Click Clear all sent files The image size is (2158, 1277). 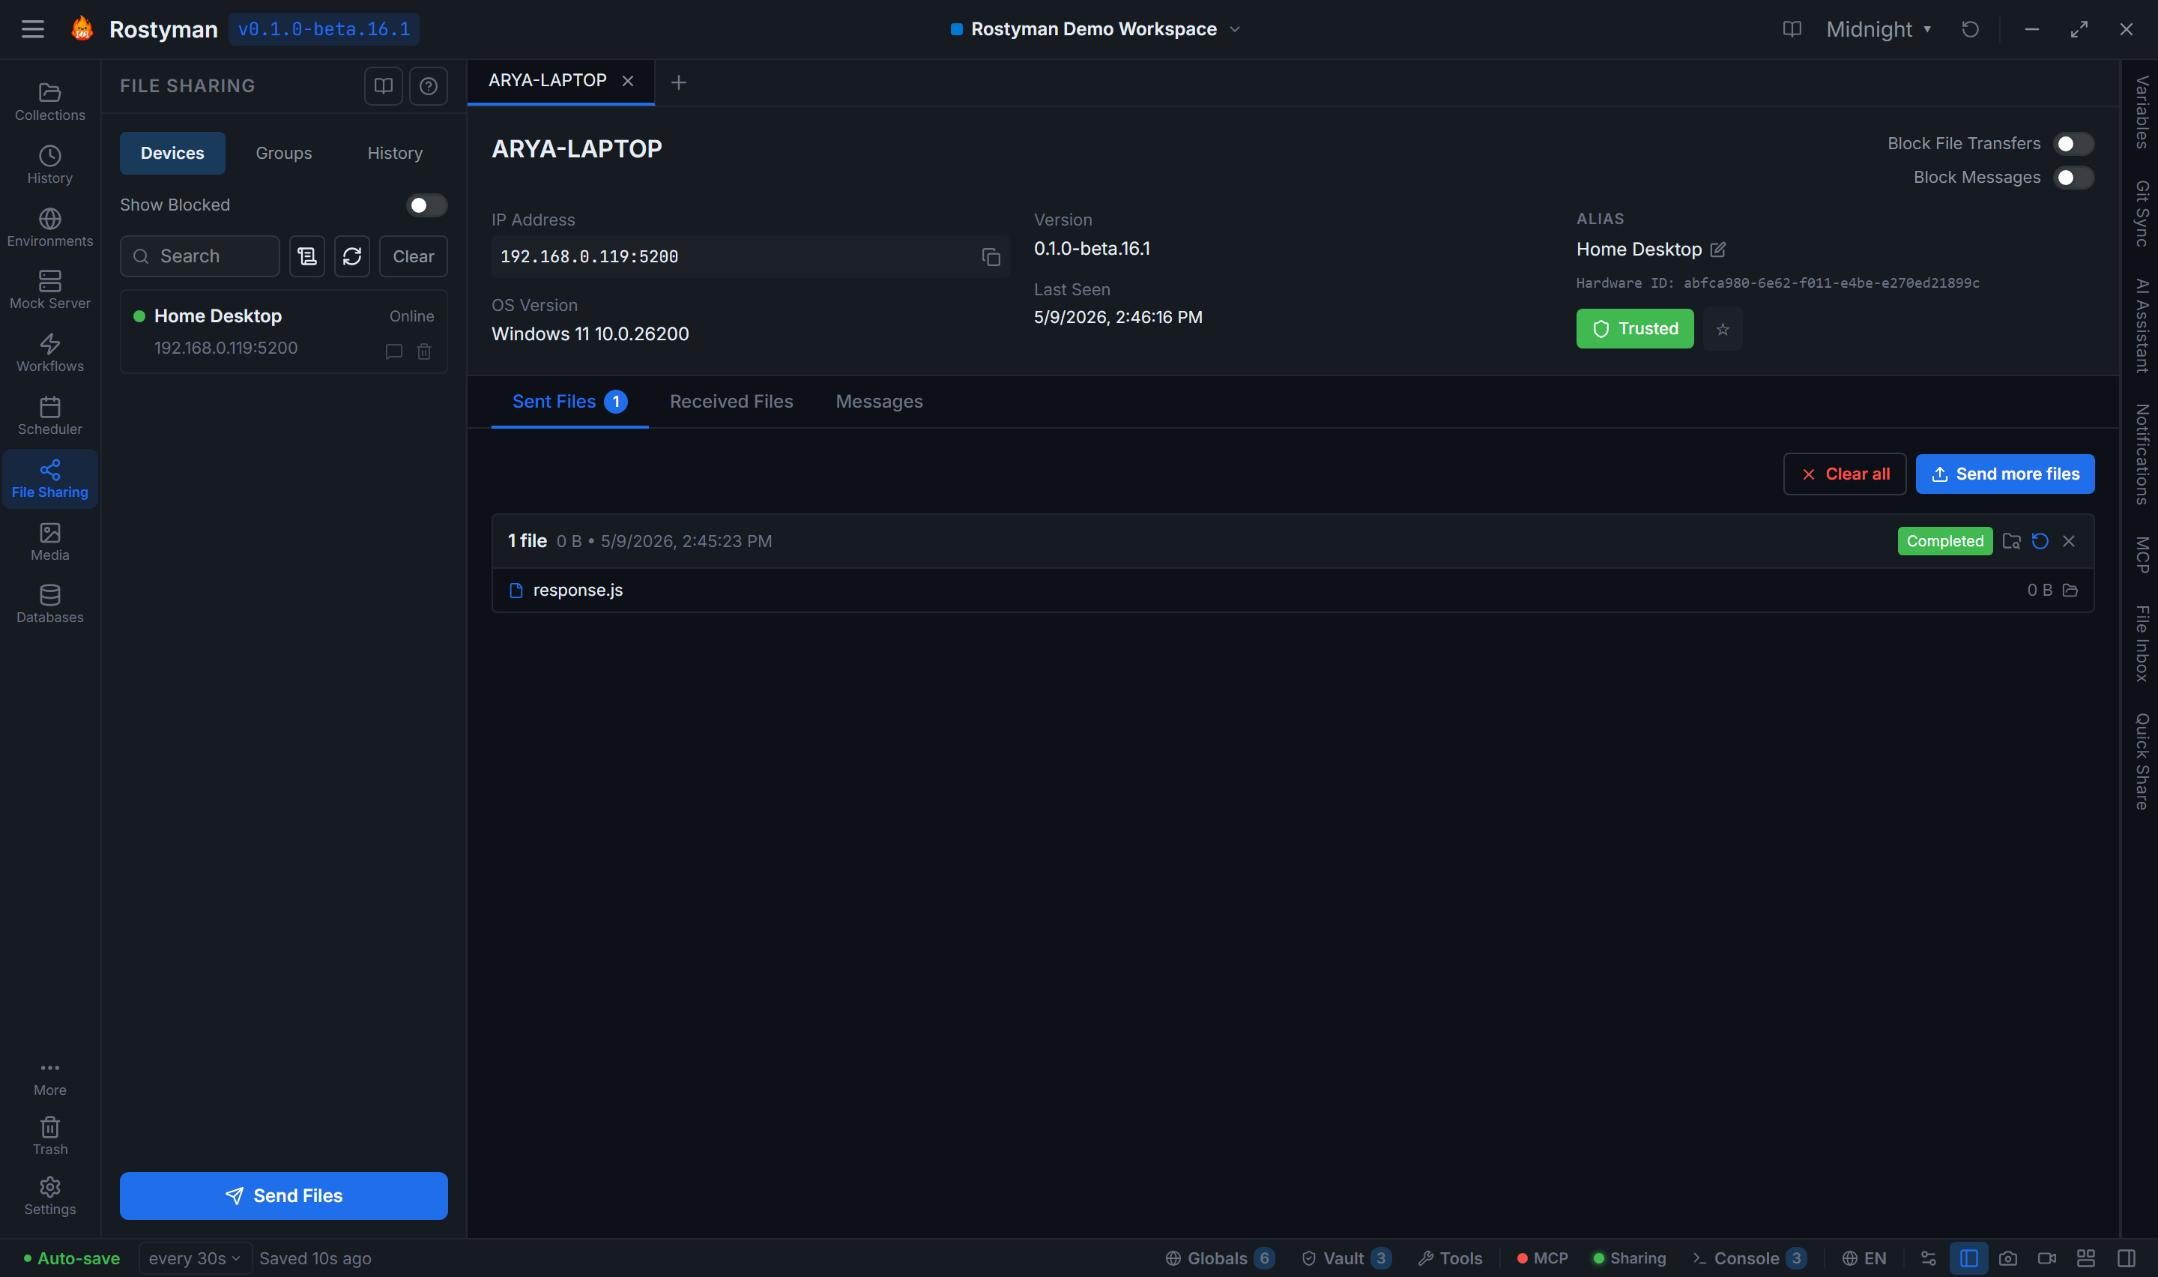pos(1844,474)
